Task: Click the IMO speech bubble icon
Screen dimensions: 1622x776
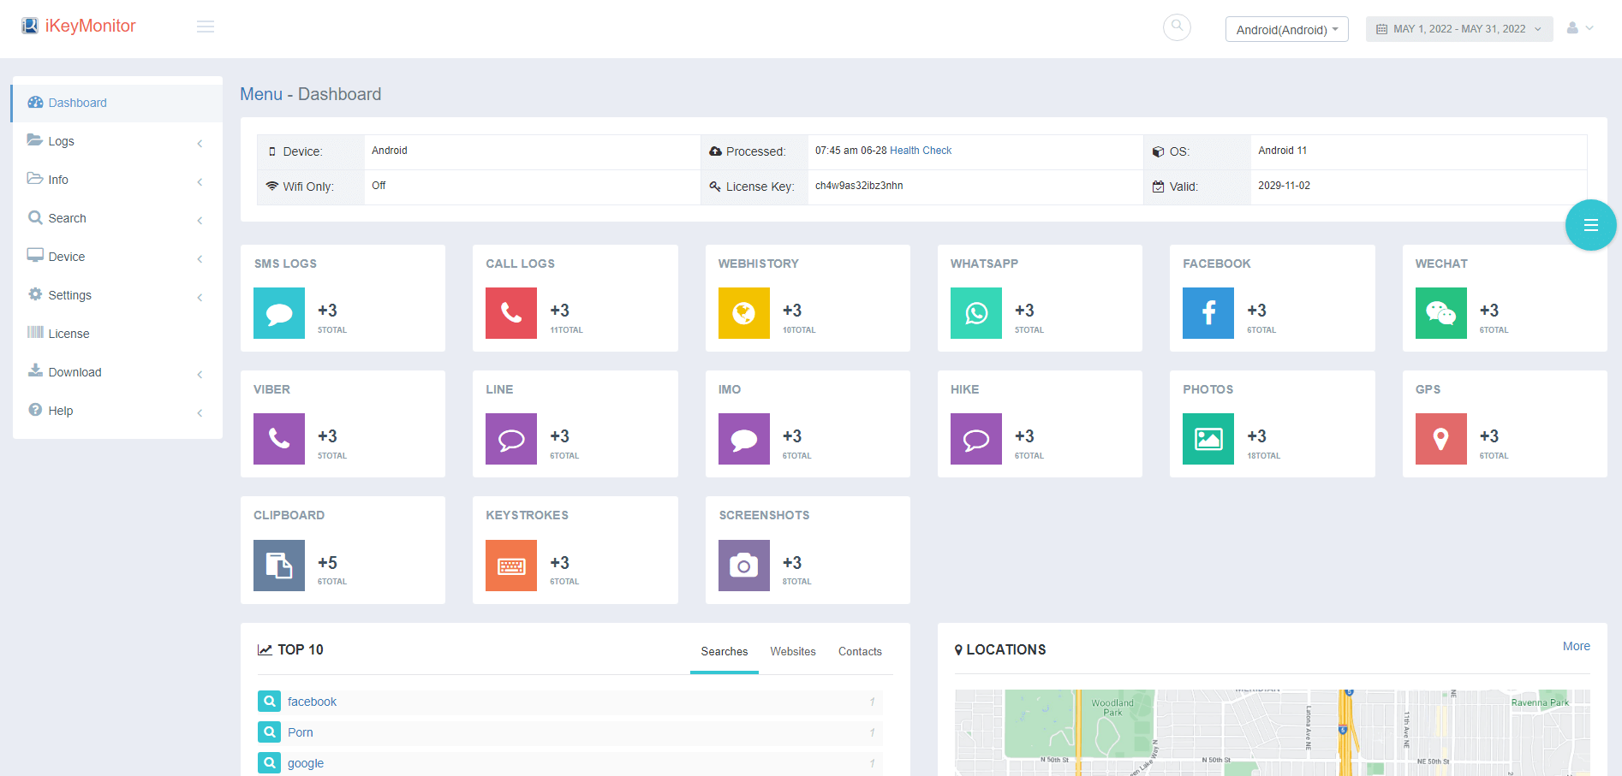Action: [744, 439]
